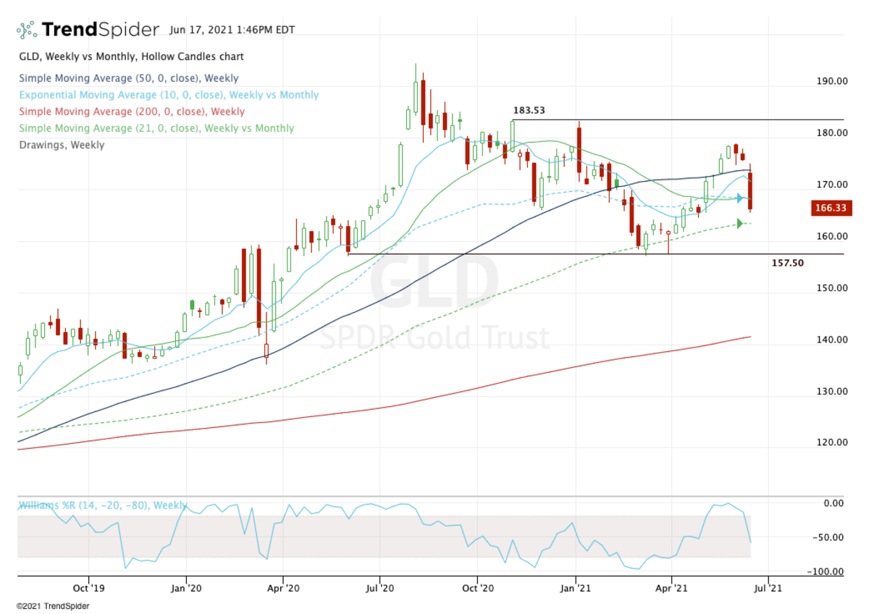Select the Simple Moving Average (50) legend entry
Screen dimensions: 869x614
(128, 78)
